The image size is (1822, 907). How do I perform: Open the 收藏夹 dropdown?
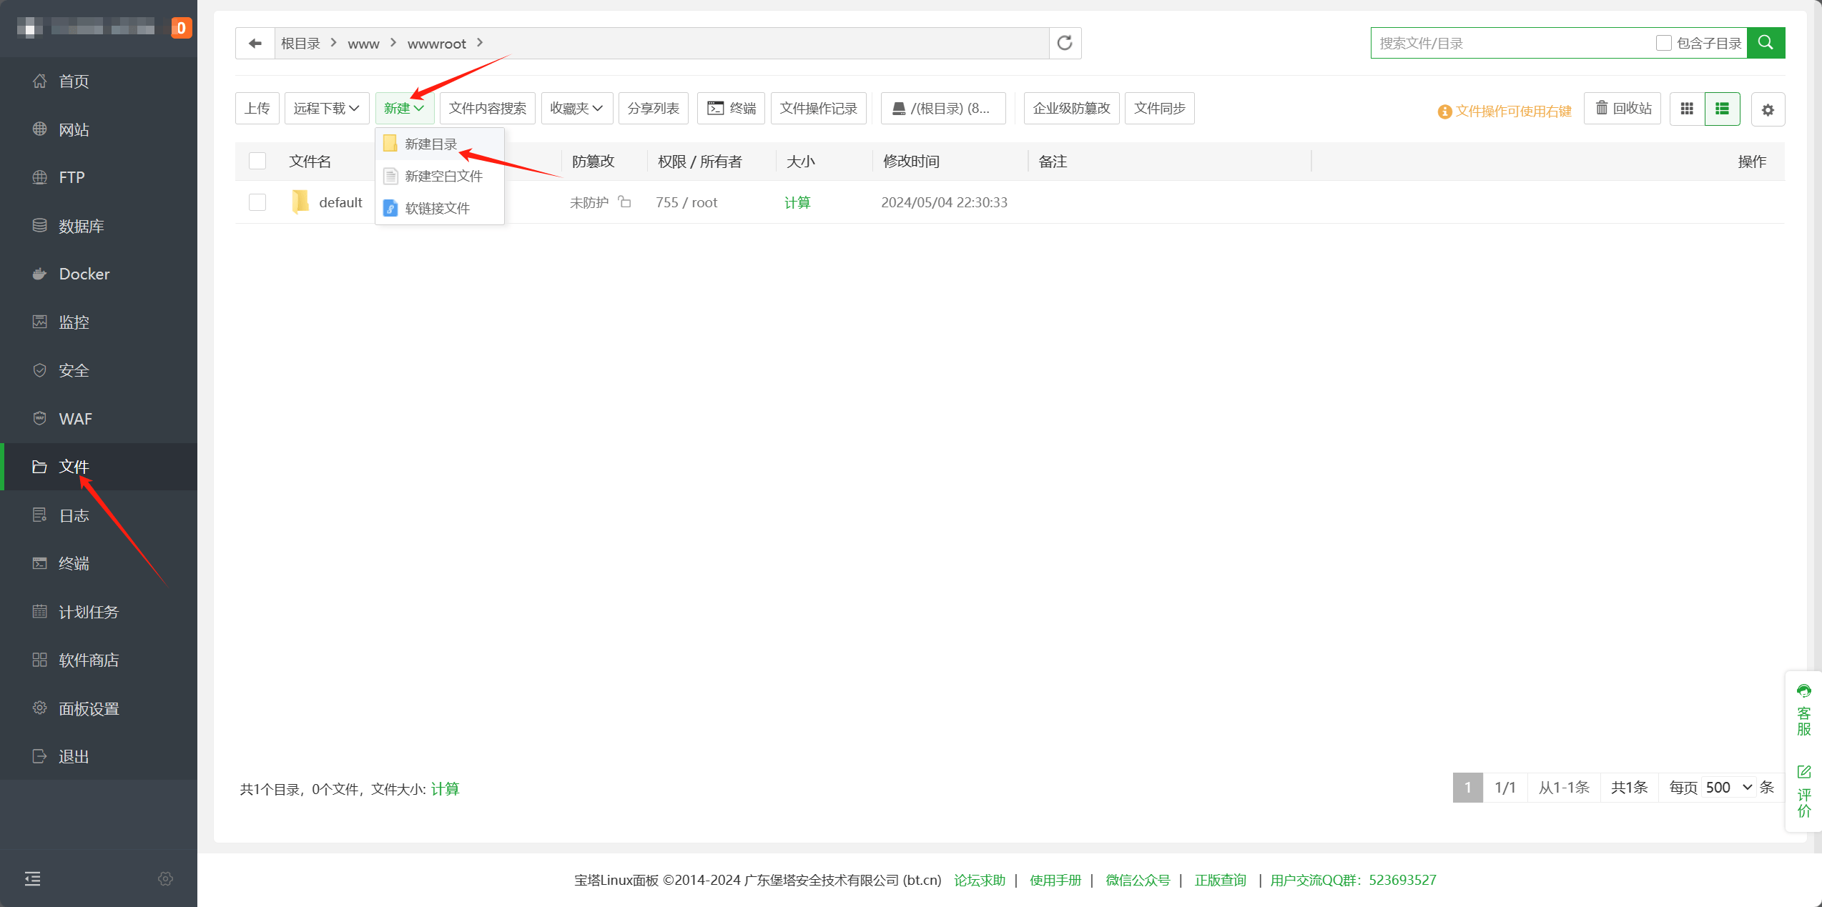tap(576, 109)
